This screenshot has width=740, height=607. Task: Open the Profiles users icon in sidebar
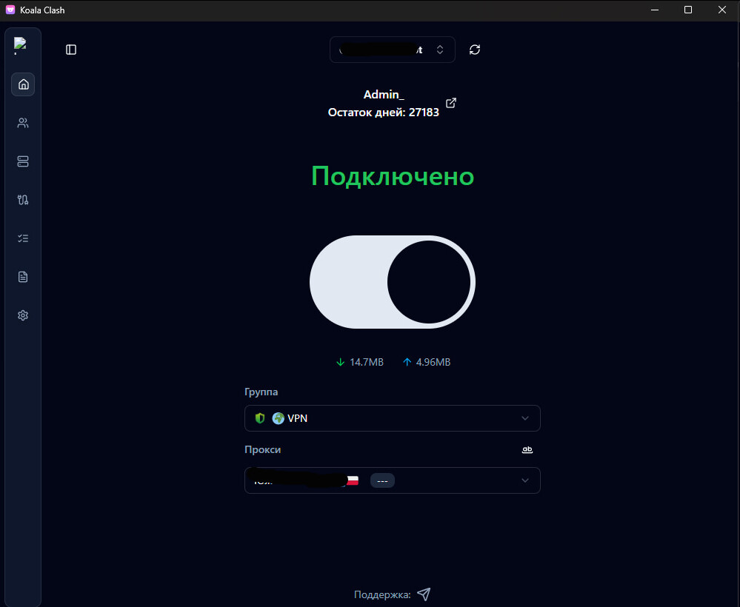23,123
